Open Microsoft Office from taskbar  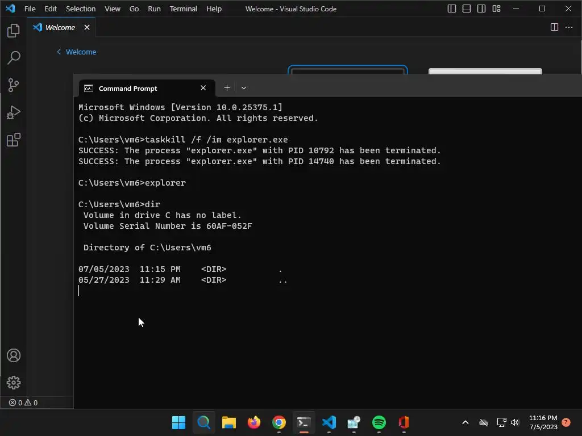(x=404, y=422)
